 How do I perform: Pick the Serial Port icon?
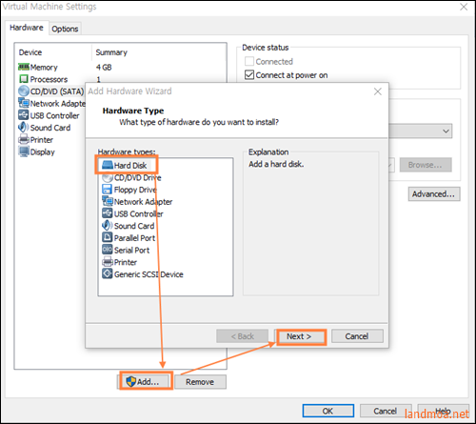107,250
